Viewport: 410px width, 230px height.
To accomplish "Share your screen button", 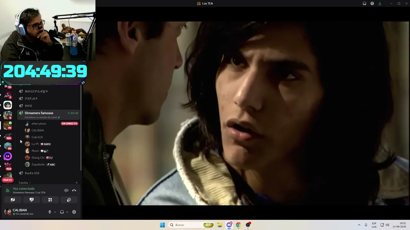I will click(x=31, y=200).
